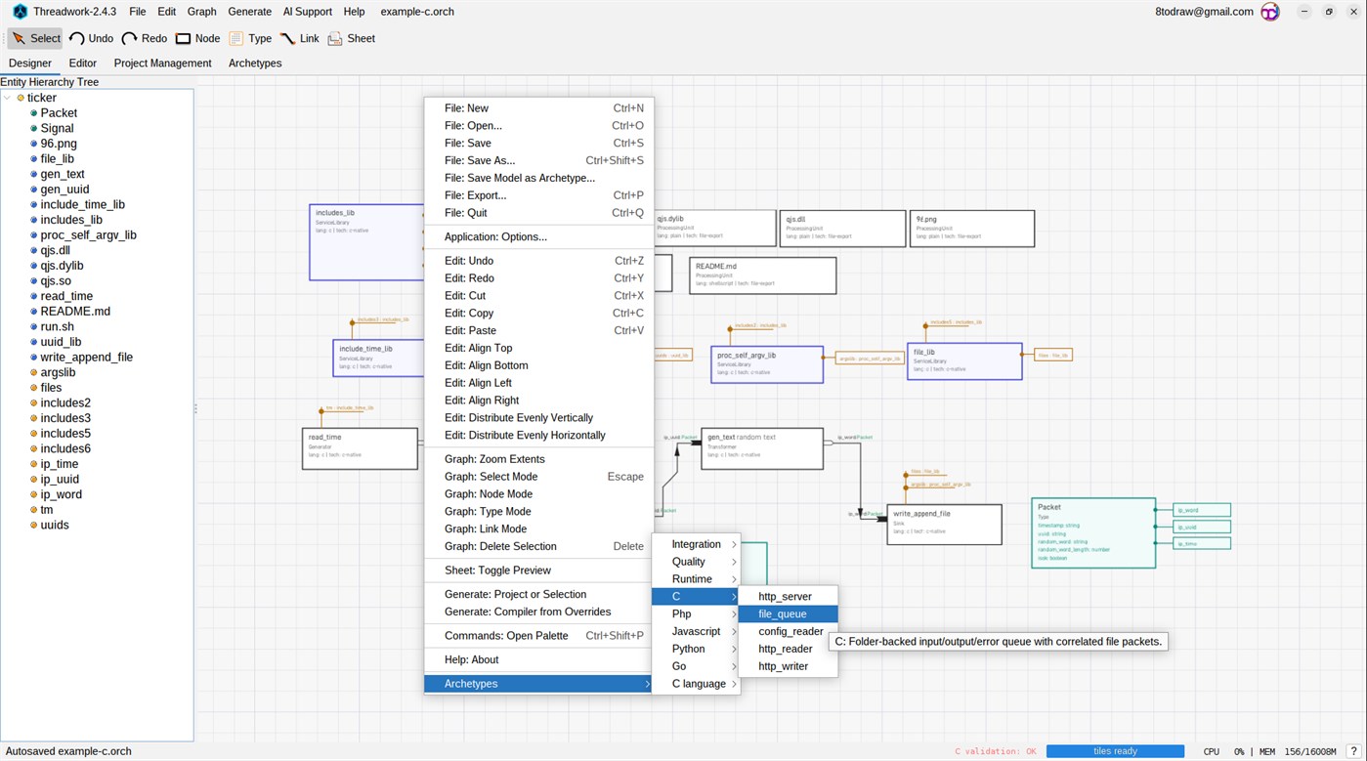This screenshot has height=761, width=1367.
Task: Click the Redo toolbar icon
Action: point(129,39)
